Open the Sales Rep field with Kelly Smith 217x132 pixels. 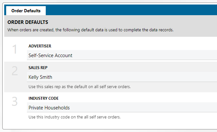(x=122, y=77)
